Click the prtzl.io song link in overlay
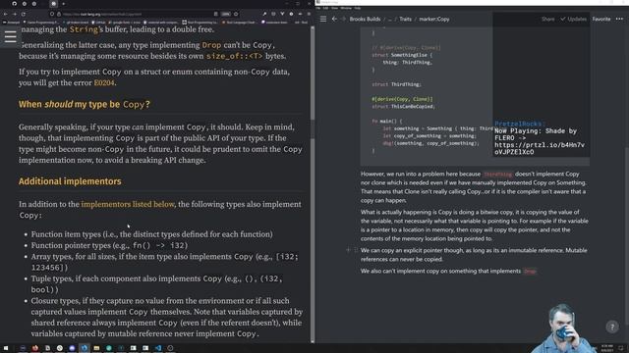Viewport: 629px width, 353px height. tap(540, 148)
